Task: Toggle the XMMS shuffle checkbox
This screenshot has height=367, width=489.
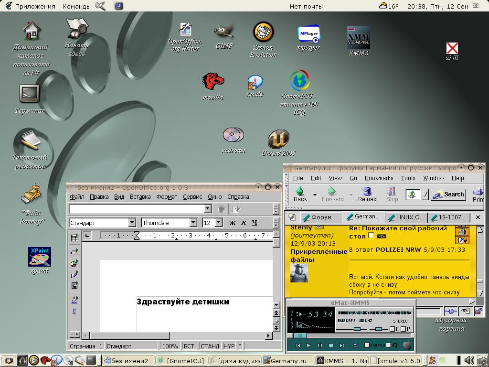Action: [x=367, y=345]
